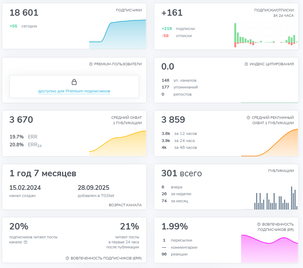Click the citation index value 0.0
The image size is (303, 268).
pos(168,66)
